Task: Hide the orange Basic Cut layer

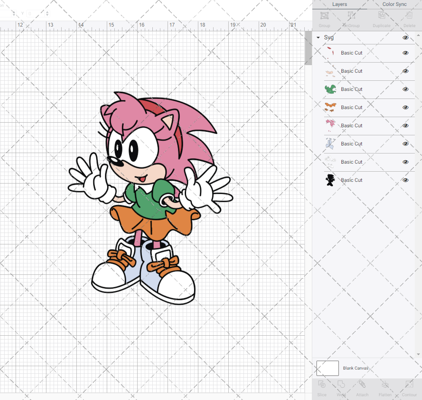Action: coord(405,107)
